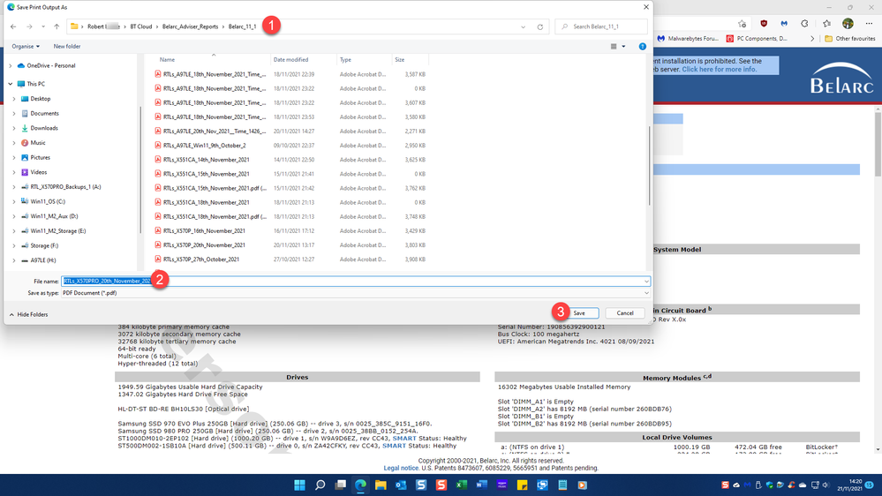882x496 pixels.
Task: Open Excel from the taskbar
Action: click(x=462, y=485)
